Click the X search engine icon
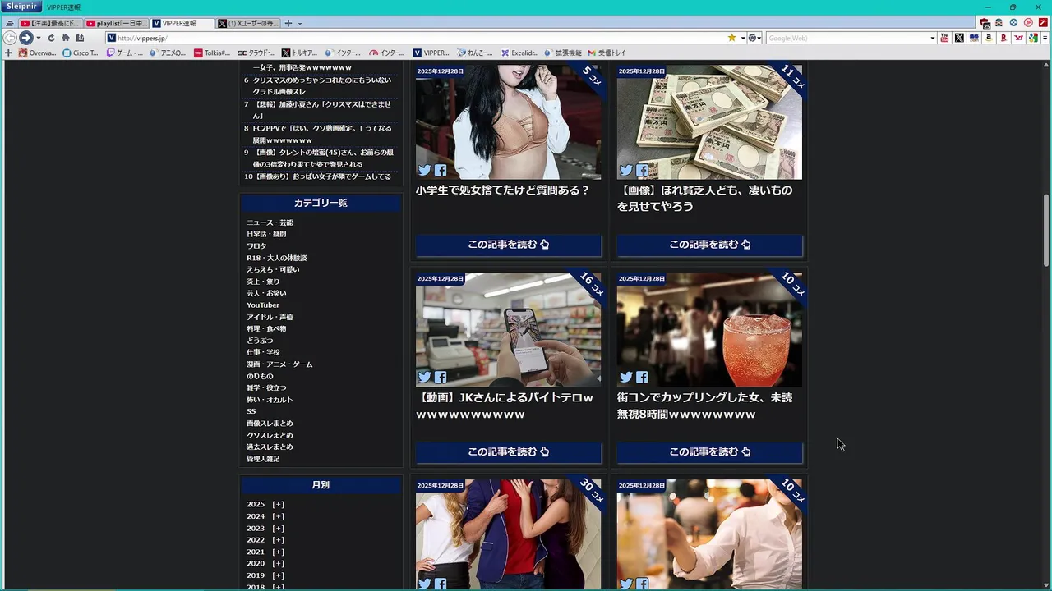1052x591 pixels. (x=959, y=38)
